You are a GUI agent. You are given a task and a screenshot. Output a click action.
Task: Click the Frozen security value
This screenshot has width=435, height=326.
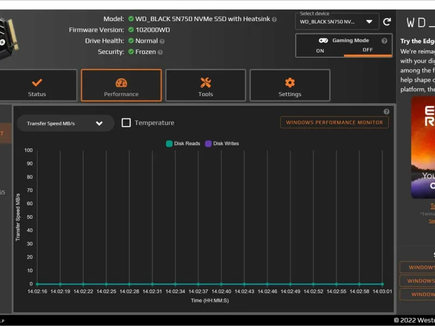tap(145, 52)
